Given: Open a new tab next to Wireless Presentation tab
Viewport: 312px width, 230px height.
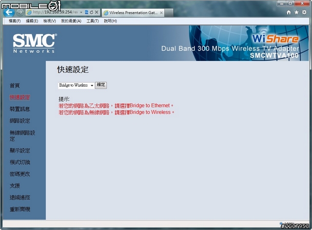Looking at the screenshot, I should click(x=169, y=13).
